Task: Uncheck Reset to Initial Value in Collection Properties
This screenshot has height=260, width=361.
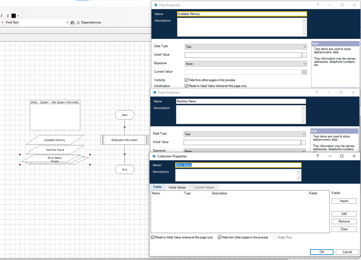Action: click(x=153, y=238)
